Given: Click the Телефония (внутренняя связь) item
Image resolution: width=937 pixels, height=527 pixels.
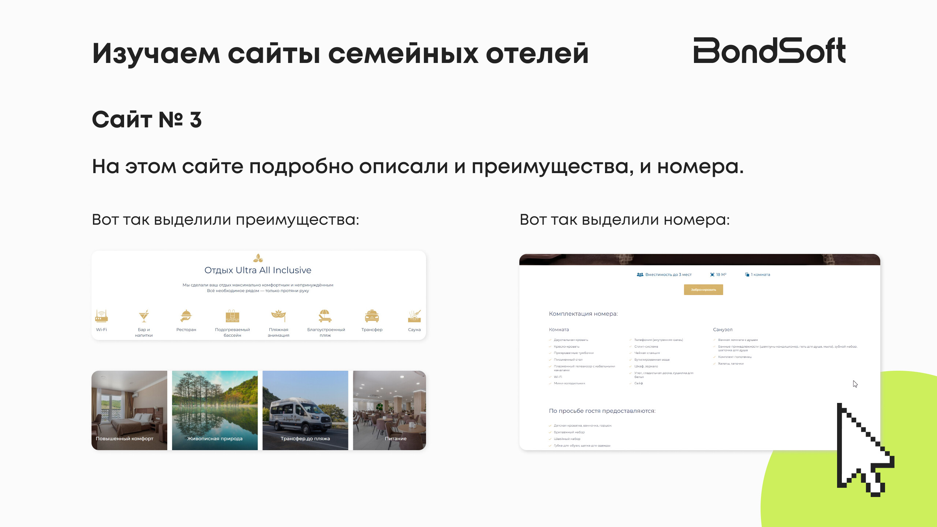Looking at the screenshot, I should pos(658,340).
